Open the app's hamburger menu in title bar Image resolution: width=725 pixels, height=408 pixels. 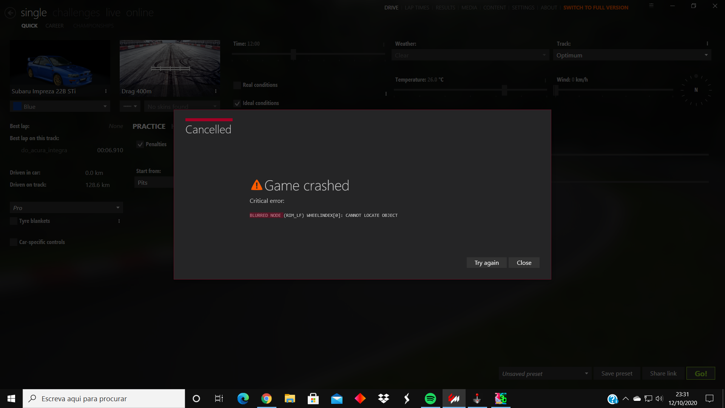651,6
